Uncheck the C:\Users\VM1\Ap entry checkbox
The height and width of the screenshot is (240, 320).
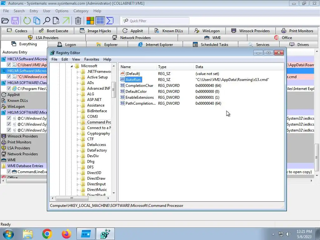tap(9, 65)
